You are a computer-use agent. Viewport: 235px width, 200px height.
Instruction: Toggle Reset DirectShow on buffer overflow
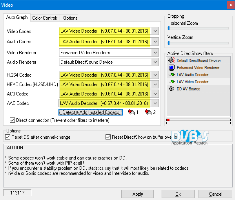pyautogui.click(x=108, y=137)
